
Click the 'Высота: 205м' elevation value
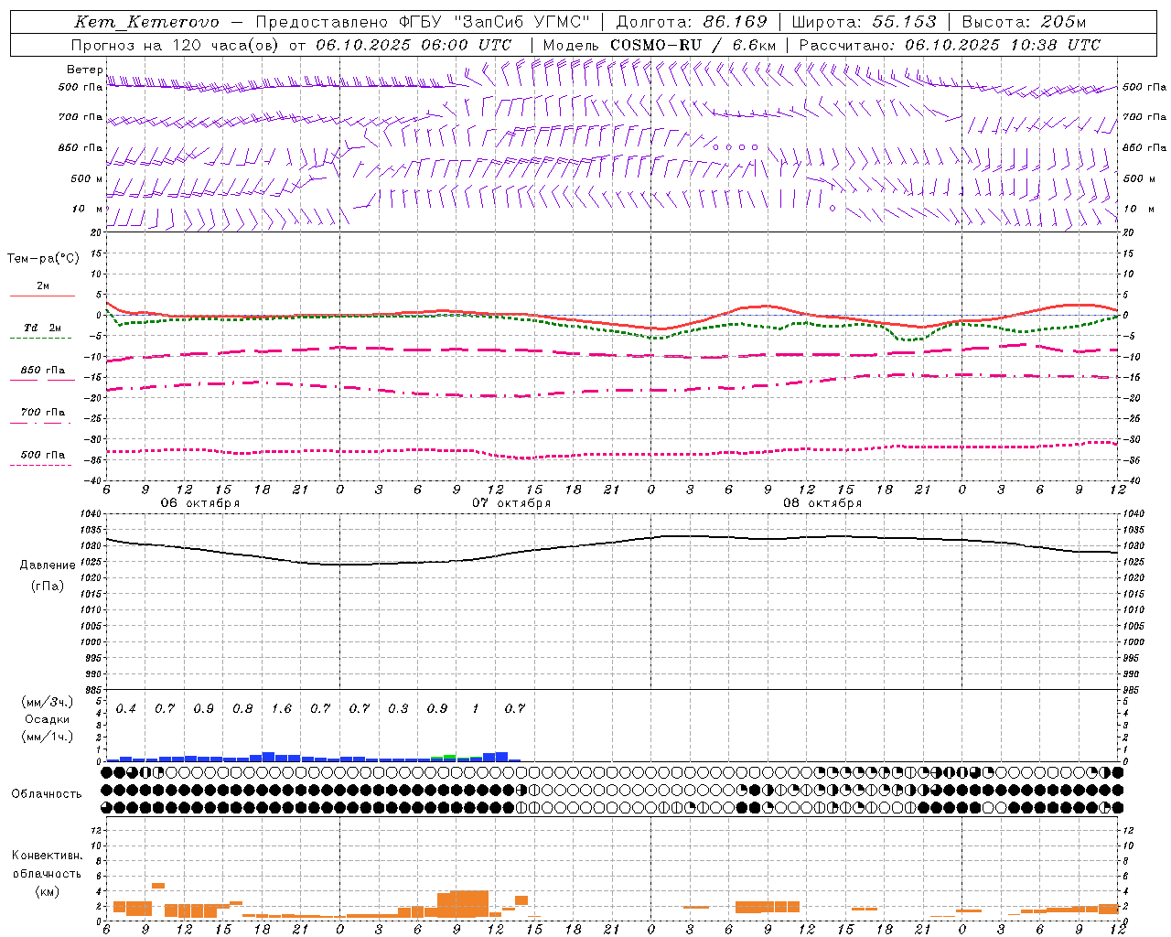1024,22
